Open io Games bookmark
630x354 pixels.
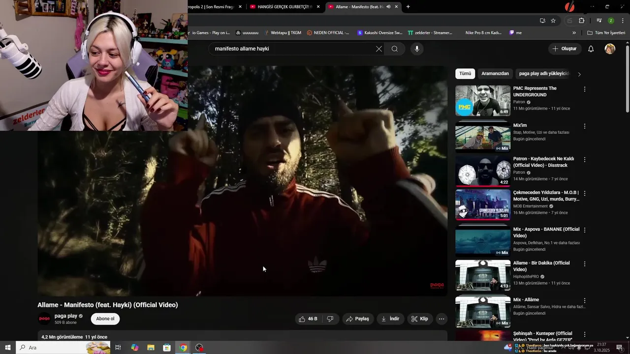click(210, 33)
